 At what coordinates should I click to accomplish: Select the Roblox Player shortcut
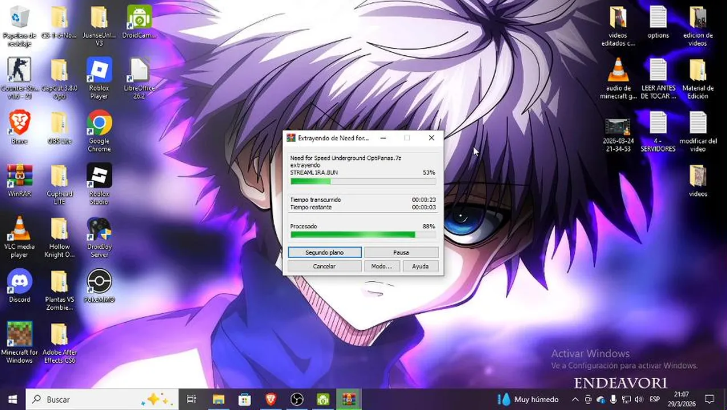99,79
